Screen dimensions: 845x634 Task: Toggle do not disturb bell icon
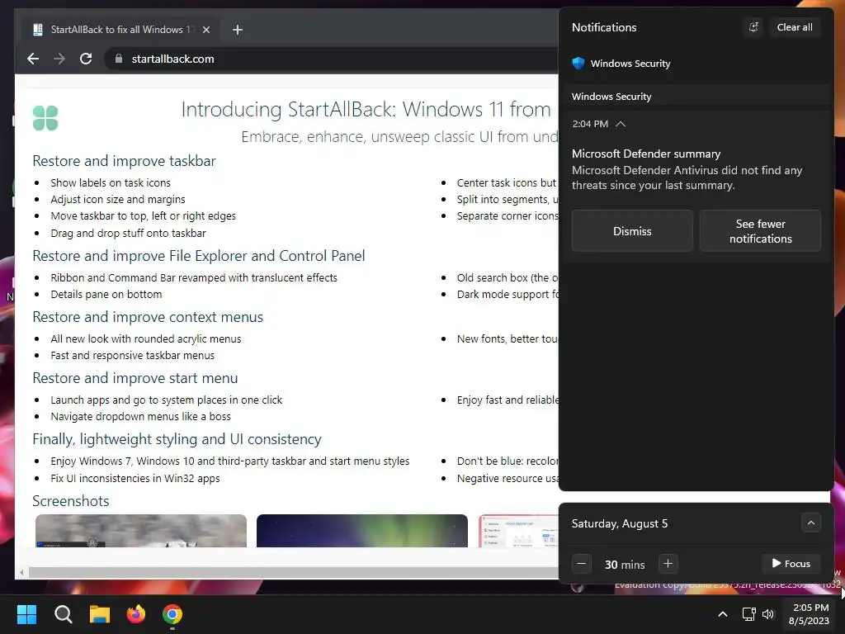tap(753, 27)
